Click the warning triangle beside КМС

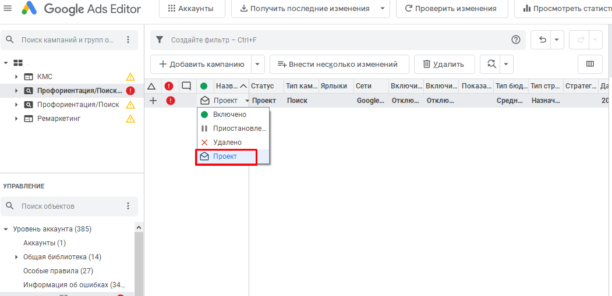(130, 76)
